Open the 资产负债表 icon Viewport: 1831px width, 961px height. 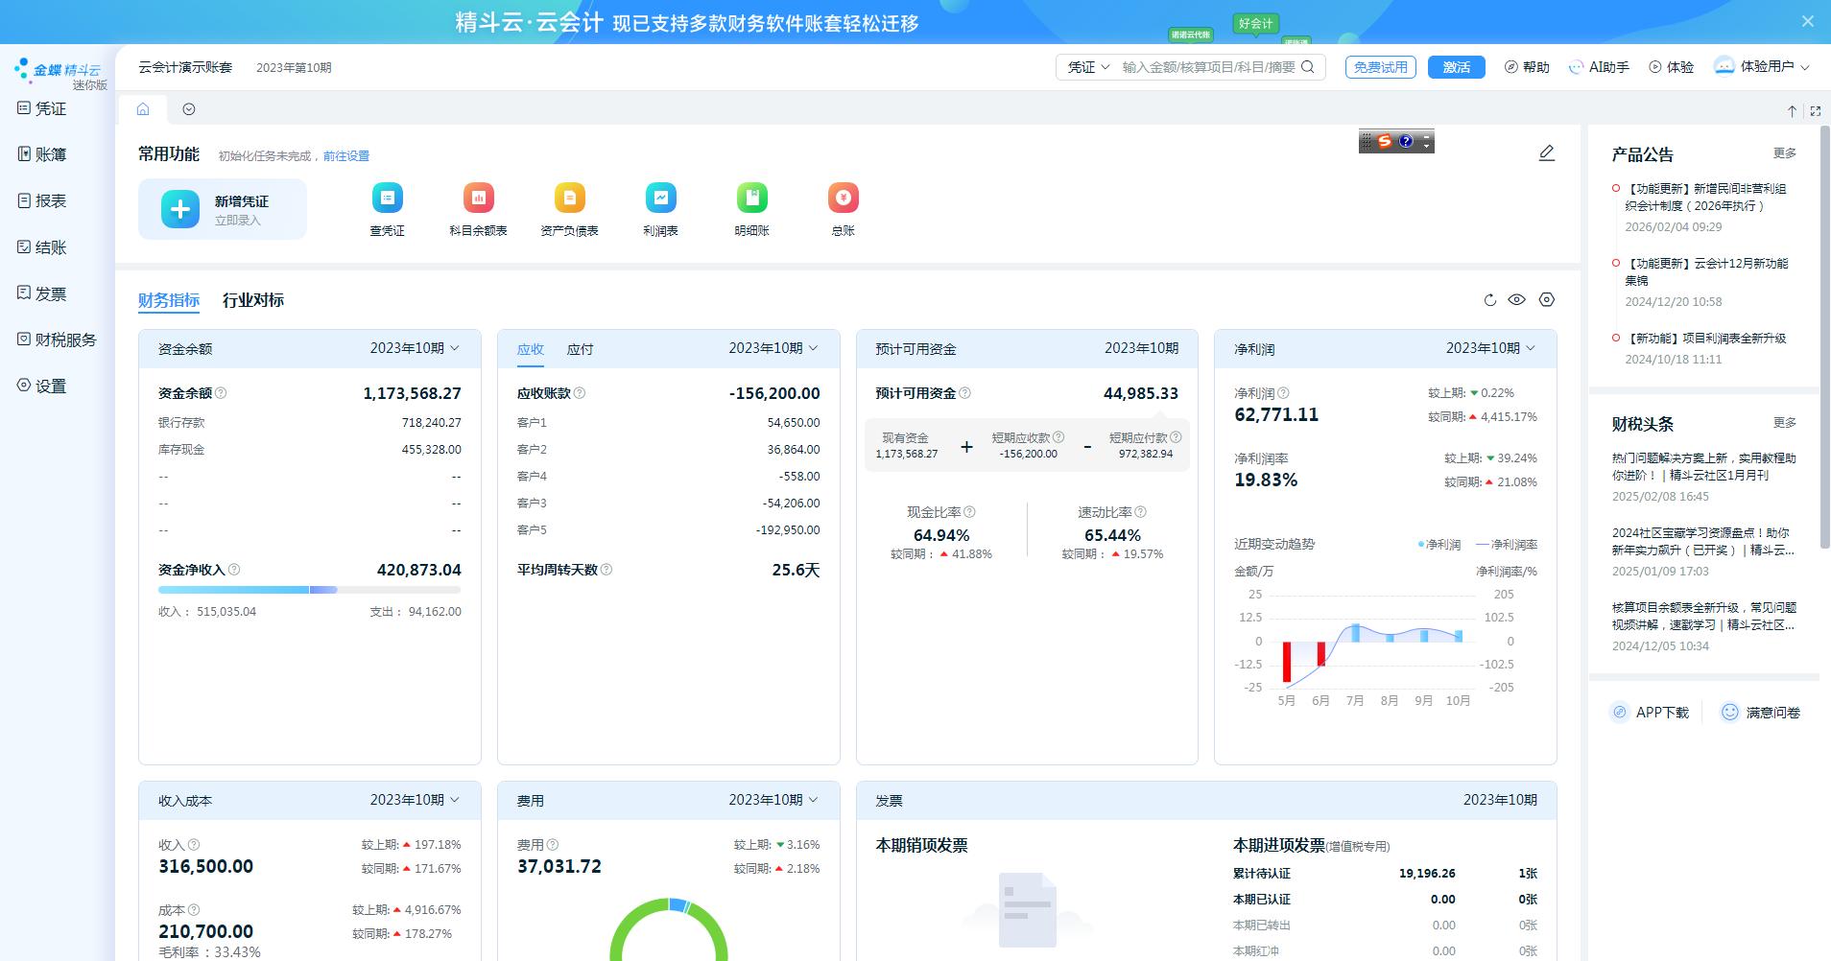click(x=569, y=199)
